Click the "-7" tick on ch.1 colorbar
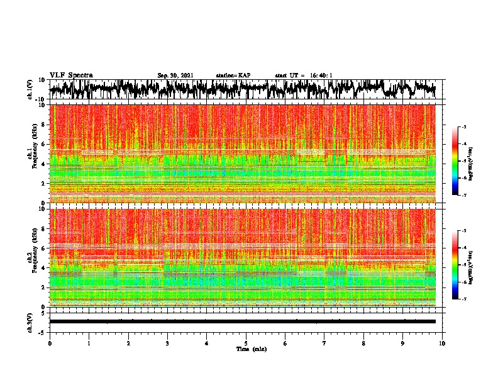498x385 pixels. (x=463, y=195)
